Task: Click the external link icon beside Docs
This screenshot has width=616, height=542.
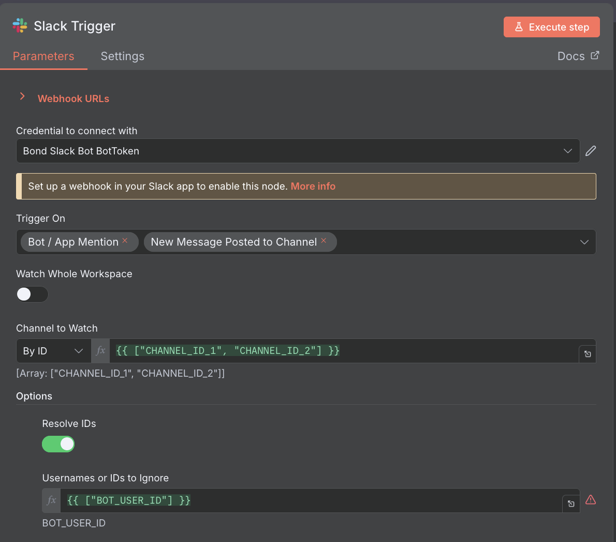Action: pyautogui.click(x=594, y=55)
